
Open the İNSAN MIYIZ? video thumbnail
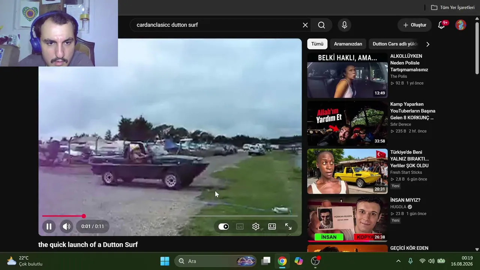[x=347, y=219]
